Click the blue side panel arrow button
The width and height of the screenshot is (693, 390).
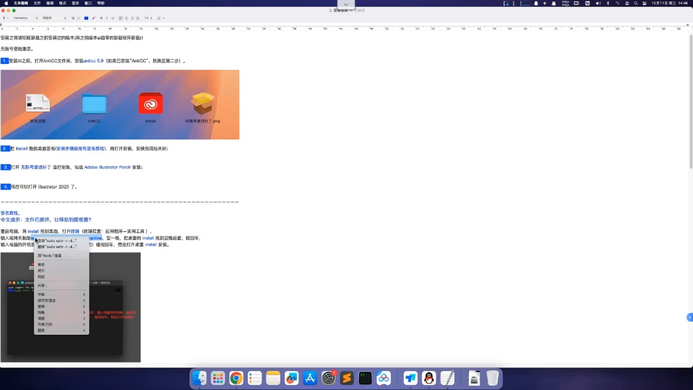click(690, 317)
